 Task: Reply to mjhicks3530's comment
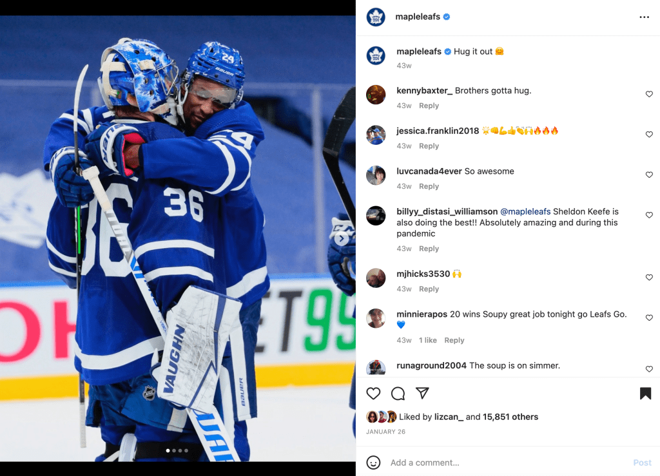(x=429, y=289)
